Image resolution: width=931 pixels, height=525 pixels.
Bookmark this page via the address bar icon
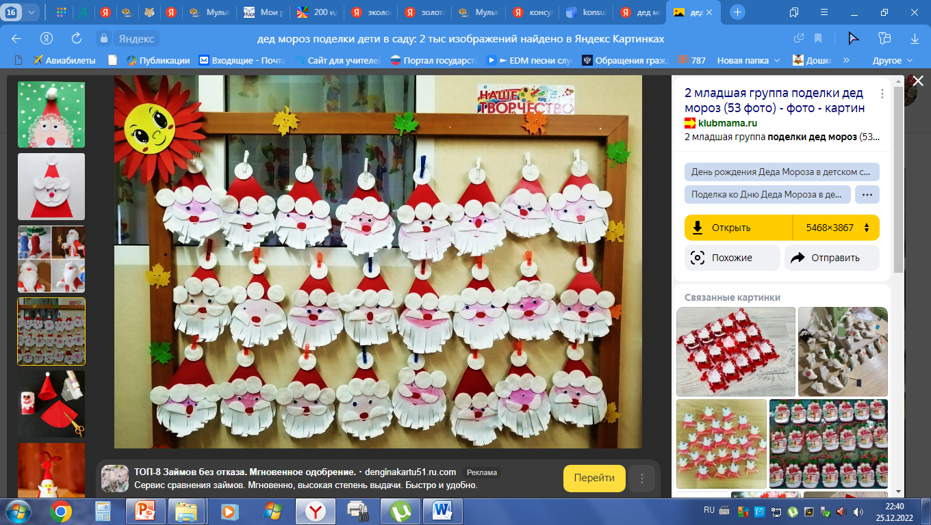click(x=817, y=39)
